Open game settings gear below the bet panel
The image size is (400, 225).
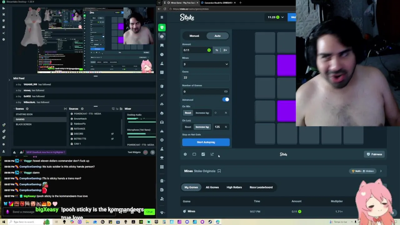(x=185, y=154)
